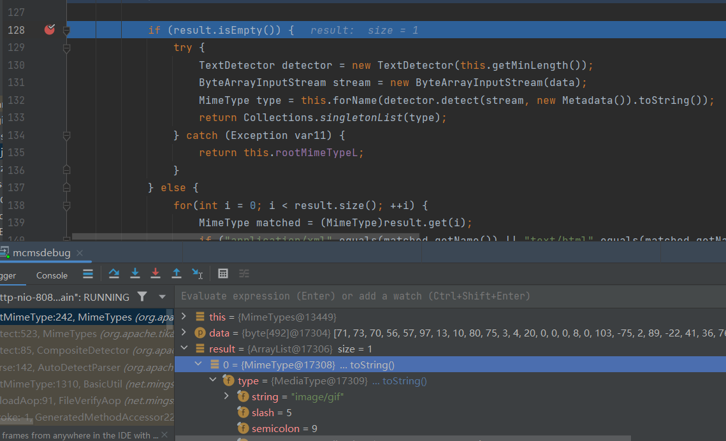Screen dimensions: 726x441
Task: Select frame invoke:-1, GeneratedMethodAccessor
Action: pos(87,417)
